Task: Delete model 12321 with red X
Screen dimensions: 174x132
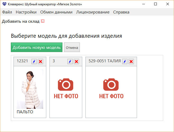Action: click(x=40, y=62)
